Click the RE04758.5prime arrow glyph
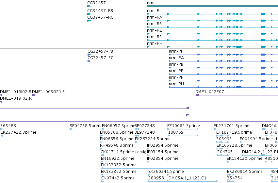 (71, 129)
